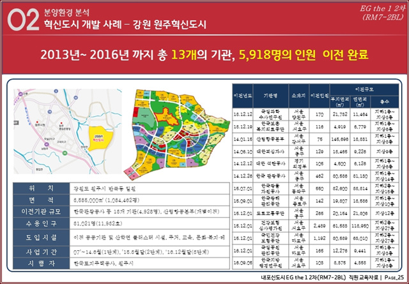The width and height of the screenshot is (409, 284).
Task: Click the "시행자" row header
Action: (x=41, y=264)
